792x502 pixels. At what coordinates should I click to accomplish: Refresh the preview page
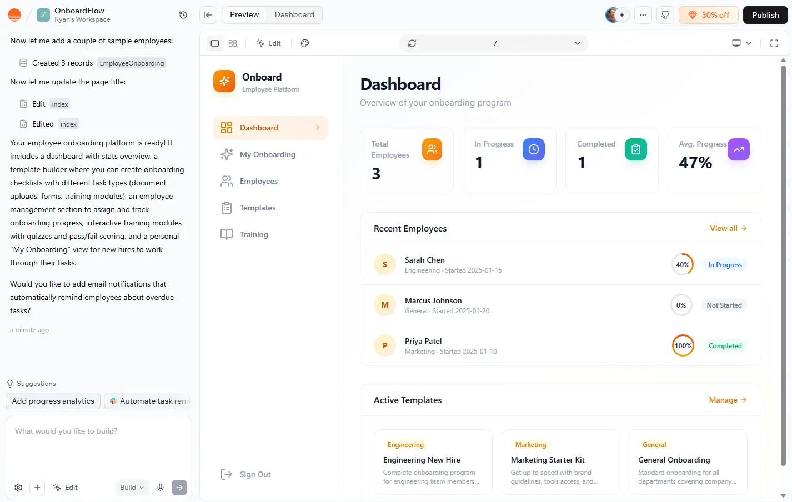click(x=412, y=43)
